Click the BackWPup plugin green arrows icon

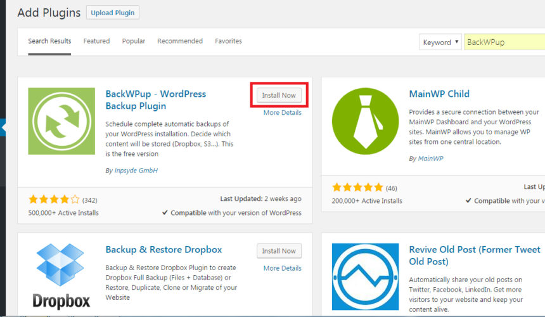click(61, 121)
